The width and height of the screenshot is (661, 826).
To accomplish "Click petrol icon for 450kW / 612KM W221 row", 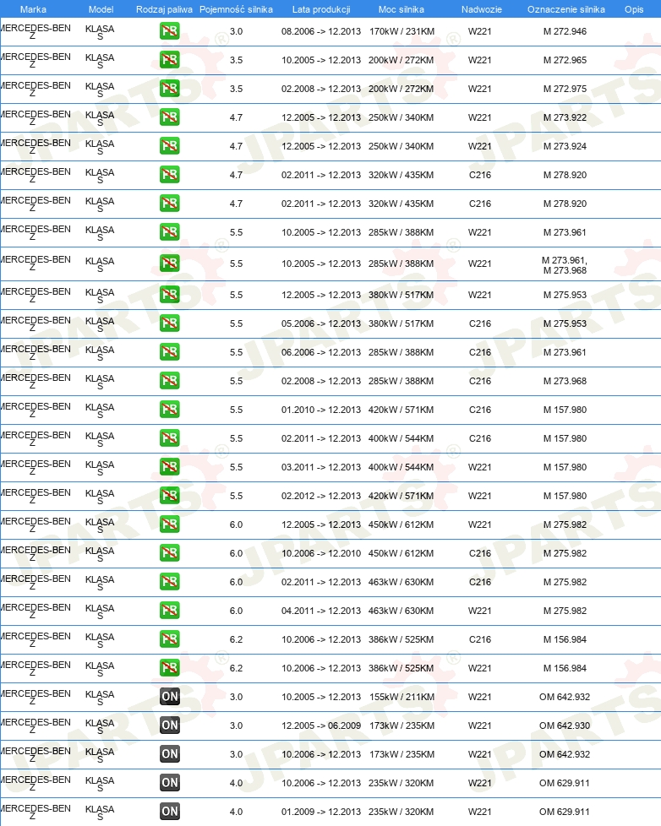I will [x=170, y=524].
